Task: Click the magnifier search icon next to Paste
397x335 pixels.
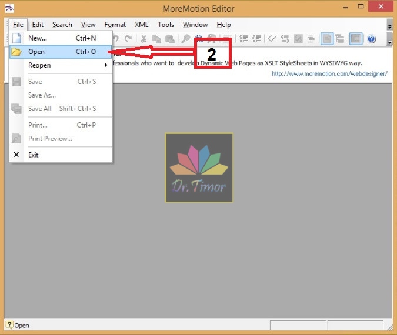Action: click(x=186, y=39)
